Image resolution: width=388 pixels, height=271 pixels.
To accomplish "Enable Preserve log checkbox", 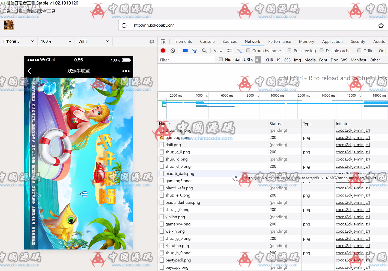I will tap(289, 50).
